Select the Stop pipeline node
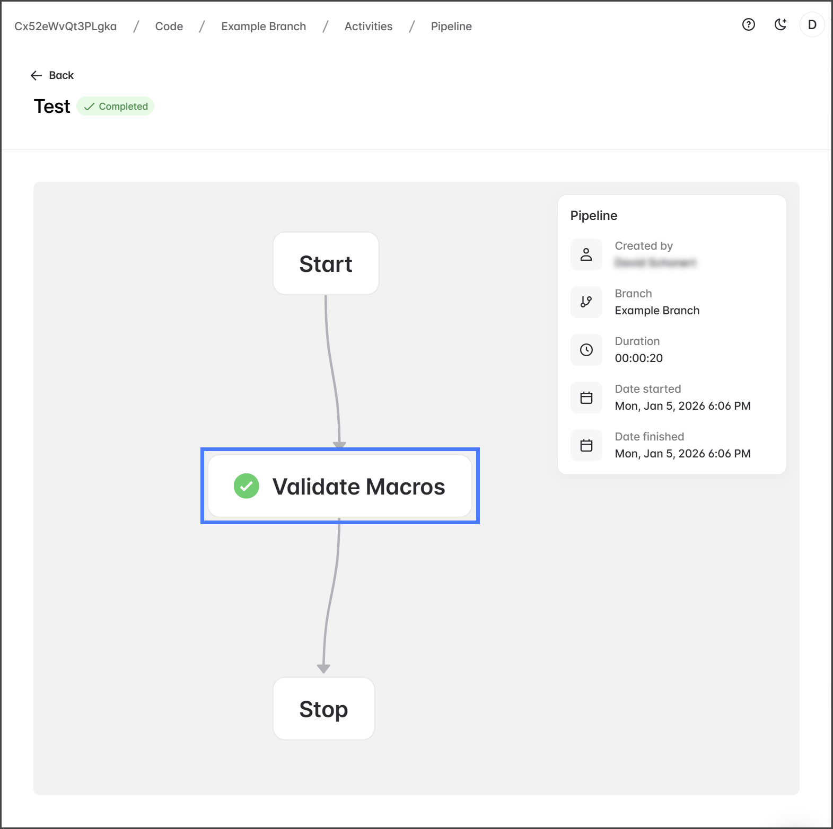This screenshot has width=833, height=829. coord(323,709)
